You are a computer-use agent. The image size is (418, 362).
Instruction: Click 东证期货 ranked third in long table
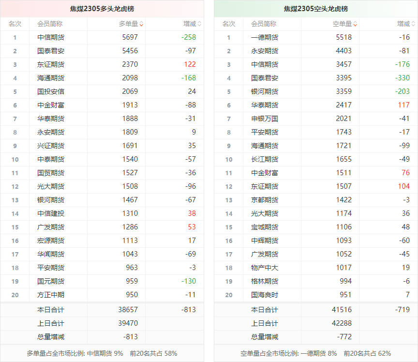(x=51, y=64)
